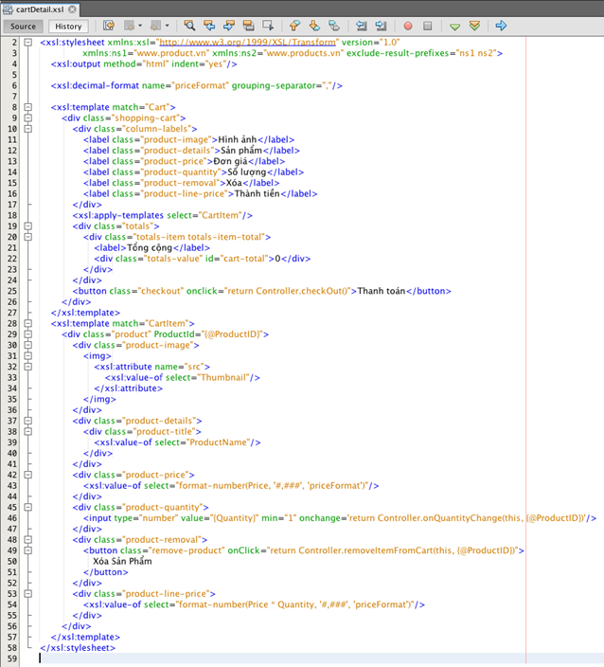
Task: Jump to the previous bookmark
Action: 294,26
